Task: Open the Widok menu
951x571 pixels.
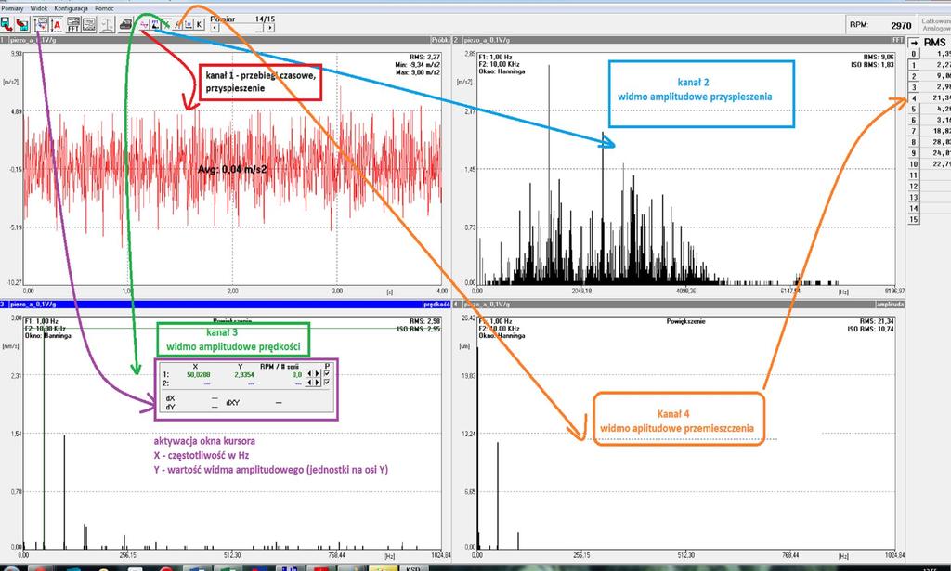Action: 39,8
